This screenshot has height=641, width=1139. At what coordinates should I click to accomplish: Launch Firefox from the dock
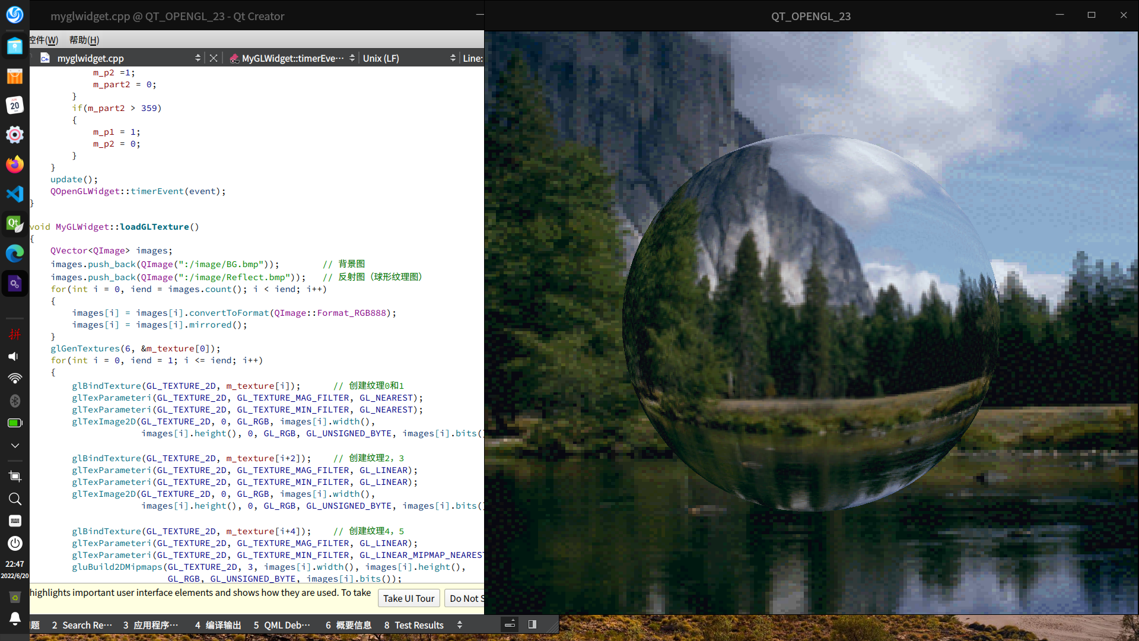point(15,164)
